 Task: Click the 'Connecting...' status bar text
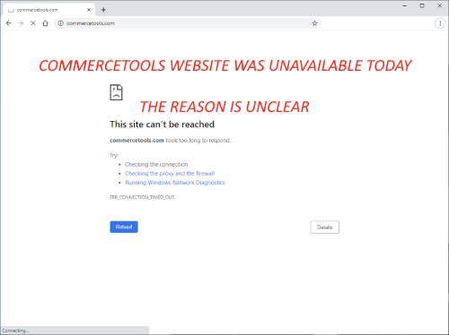click(x=15, y=331)
